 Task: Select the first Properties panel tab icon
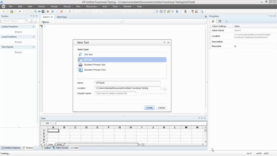[213, 21]
